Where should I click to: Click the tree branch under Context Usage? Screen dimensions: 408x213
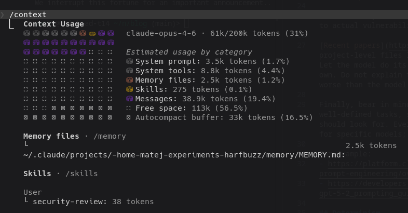11,24
